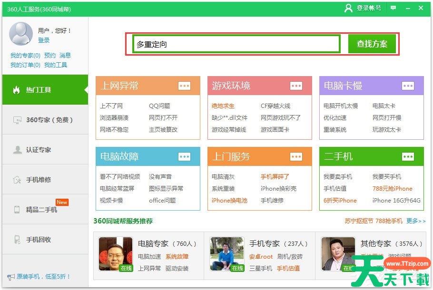
Task: Expand the 上网异常 category with its dots button
Action: click(x=184, y=86)
